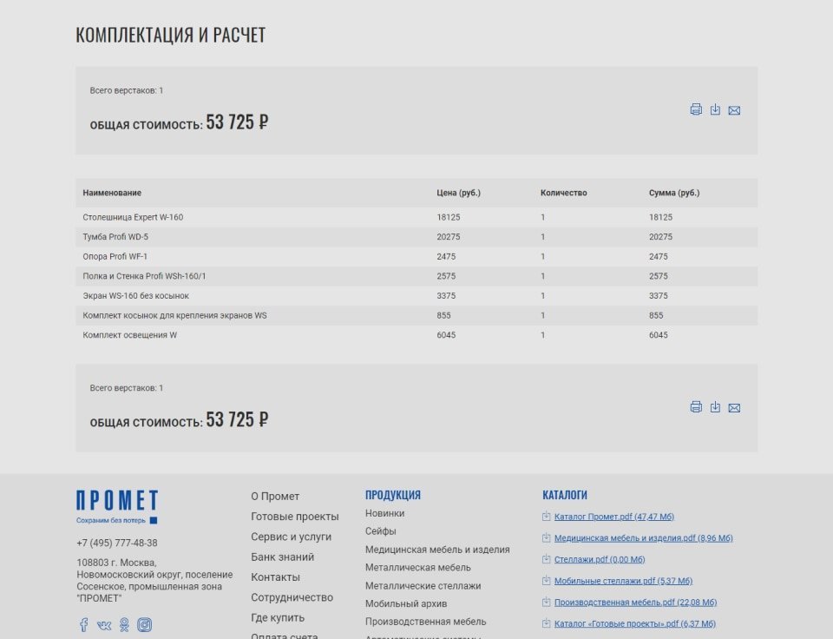Image resolution: width=833 pixels, height=639 pixels.
Task: Select row Комплект освещения W
Action: (x=416, y=335)
